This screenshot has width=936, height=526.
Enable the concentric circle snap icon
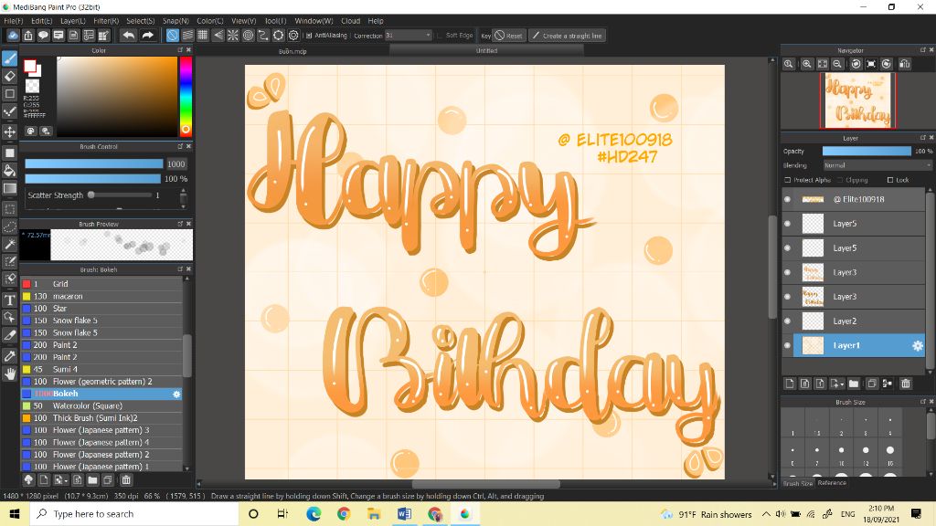tap(249, 36)
